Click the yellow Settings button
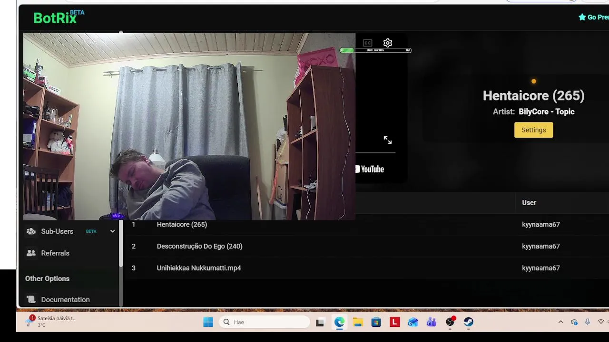Image resolution: width=609 pixels, height=342 pixels. pos(533,130)
